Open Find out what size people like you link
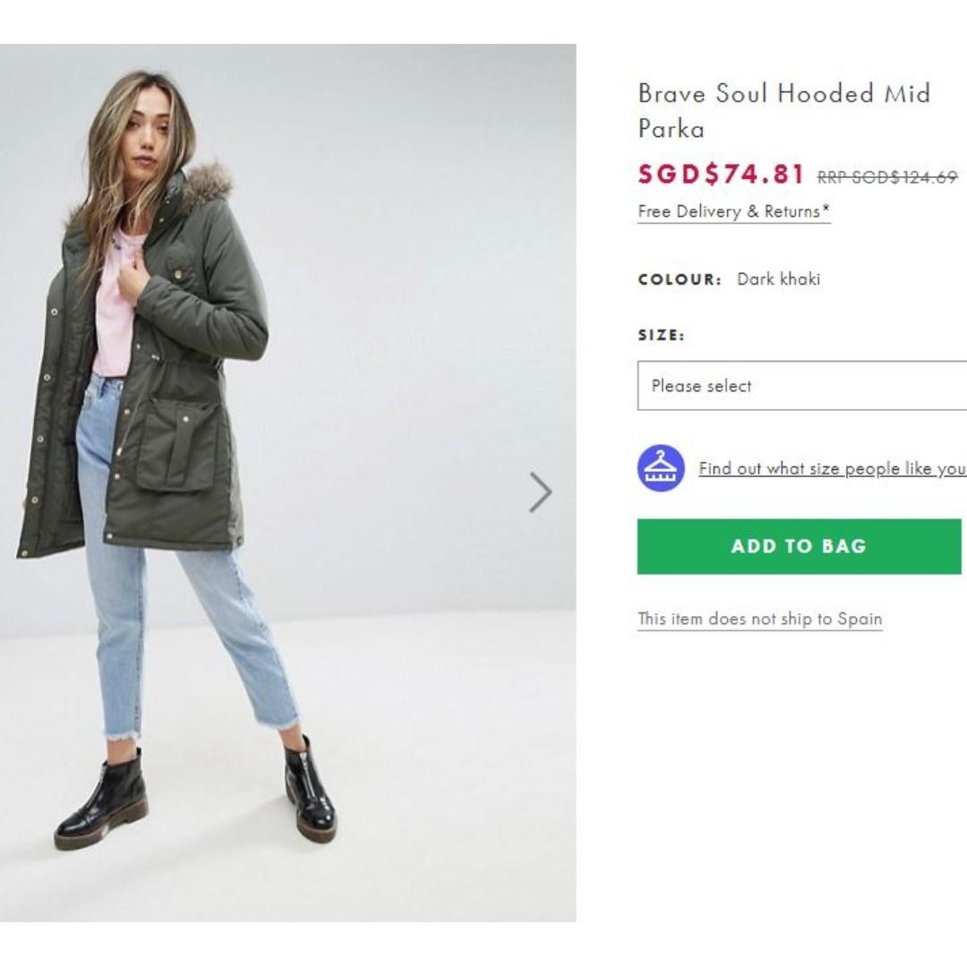The height and width of the screenshot is (967, 967). tap(832, 468)
